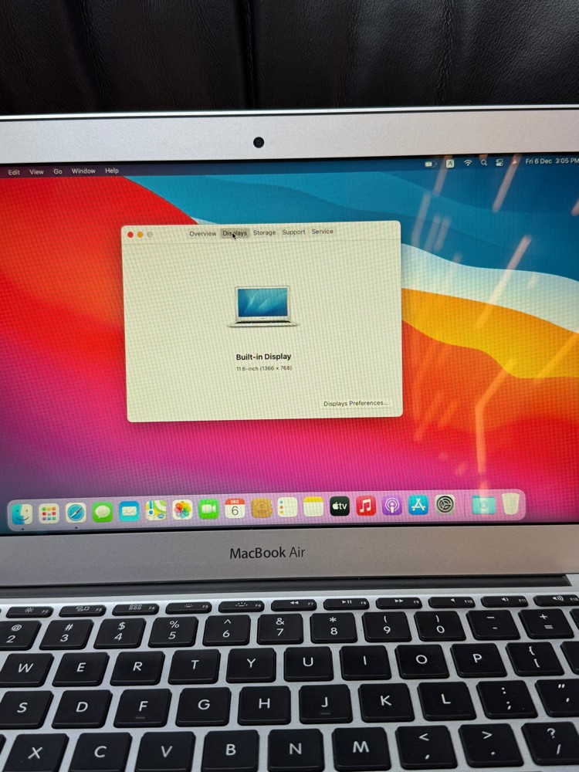Open the Mail app in the Dock
This screenshot has height=772, width=579.
point(129,512)
